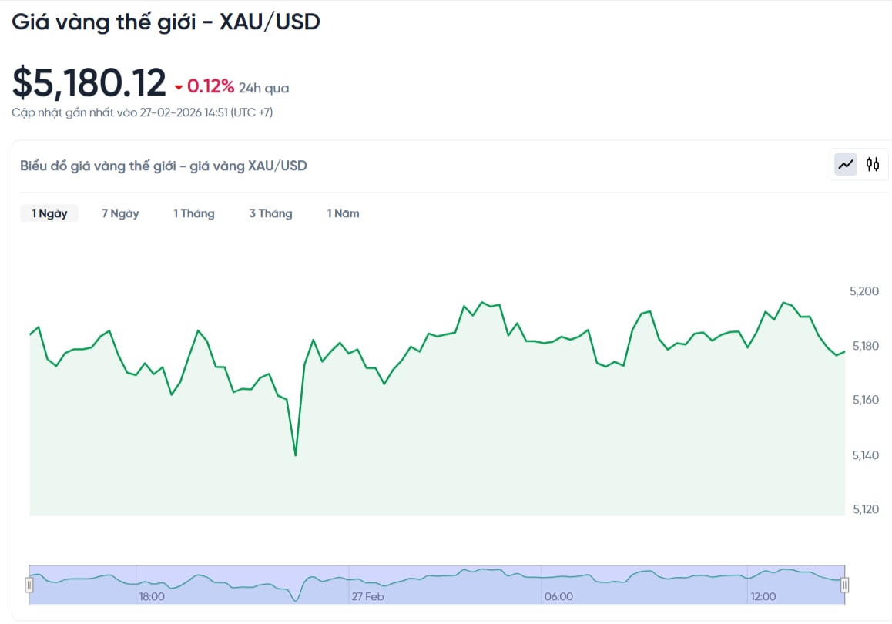Select the 7 Ngày time range tab
Viewport: 892px width, 624px height.
coord(120,213)
